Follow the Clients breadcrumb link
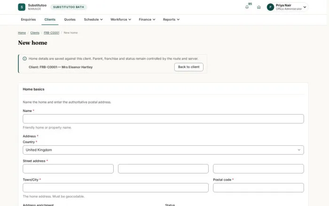The height and width of the screenshot is (206, 329). tap(35, 33)
